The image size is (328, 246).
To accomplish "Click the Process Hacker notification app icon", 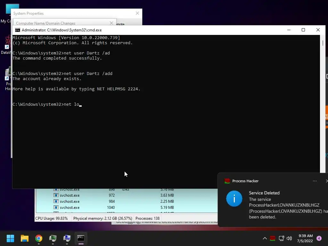I will pyautogui.click(x=227, y=181).
